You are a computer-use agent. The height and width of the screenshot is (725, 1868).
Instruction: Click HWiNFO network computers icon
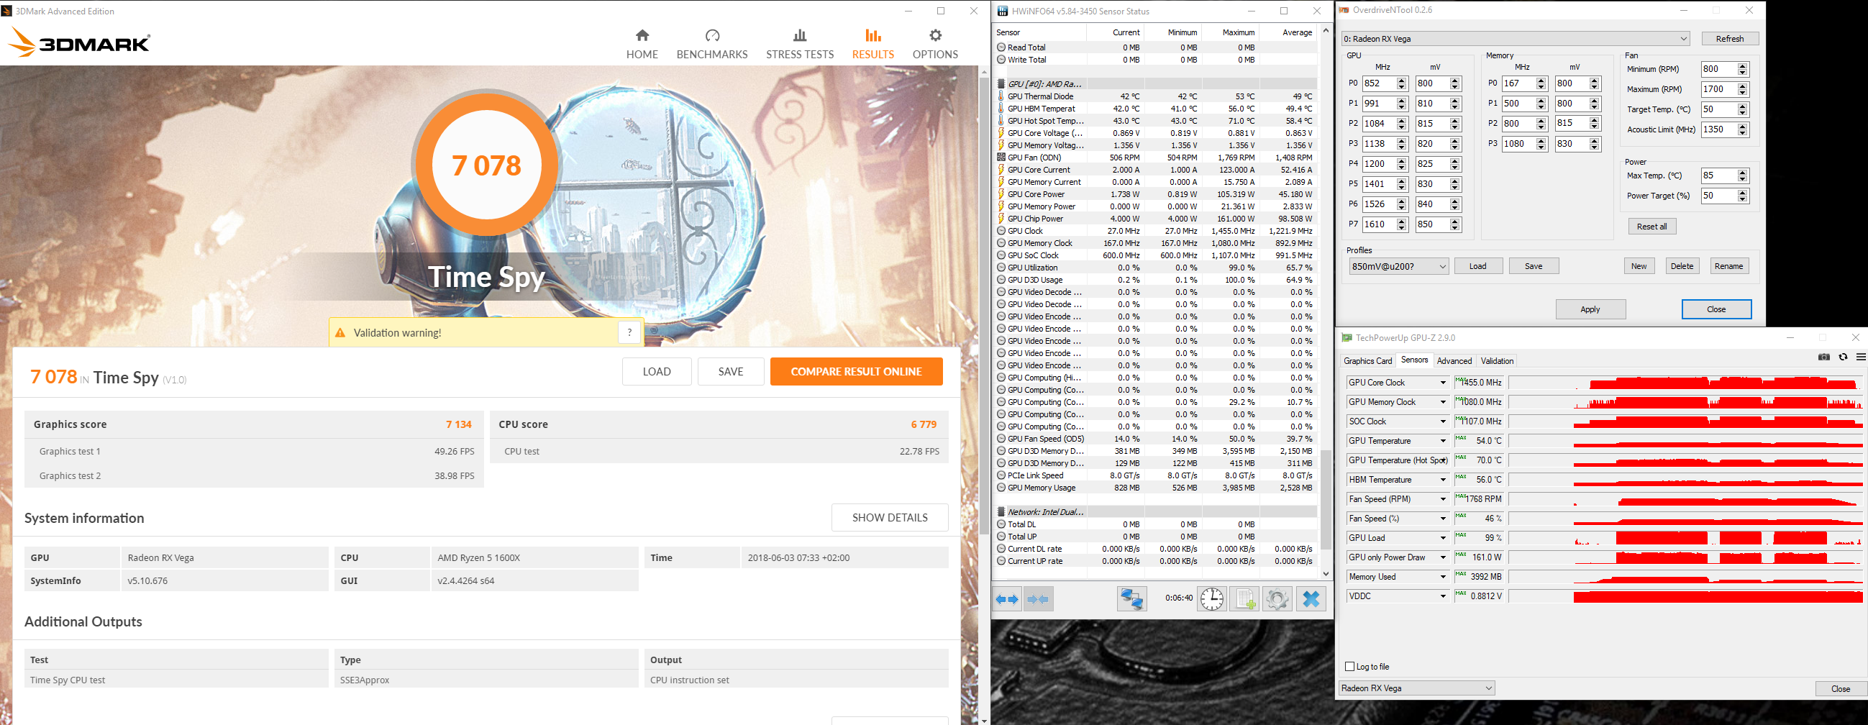pyautogui.click(x=1131, y=599)
